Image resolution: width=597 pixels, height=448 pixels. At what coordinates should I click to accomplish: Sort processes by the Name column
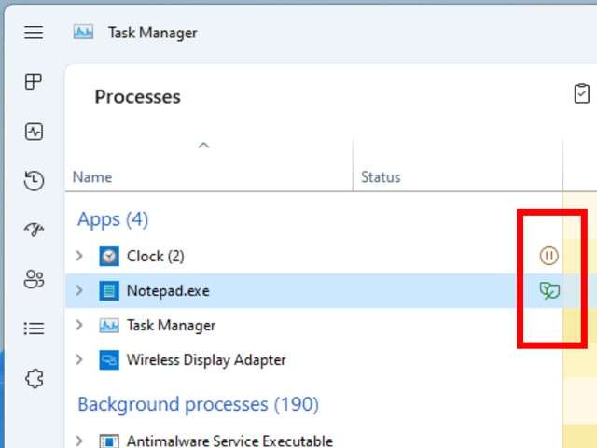pyautogui.click(x=92, y=177)
